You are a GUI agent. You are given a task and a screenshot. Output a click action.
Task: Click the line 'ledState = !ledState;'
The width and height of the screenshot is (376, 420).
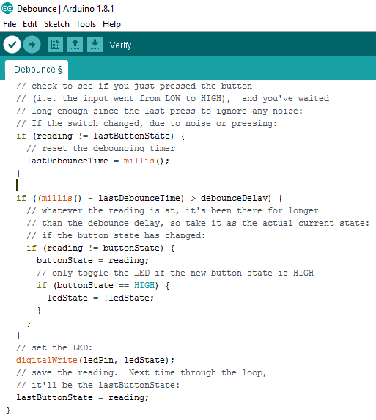[100, 298]
